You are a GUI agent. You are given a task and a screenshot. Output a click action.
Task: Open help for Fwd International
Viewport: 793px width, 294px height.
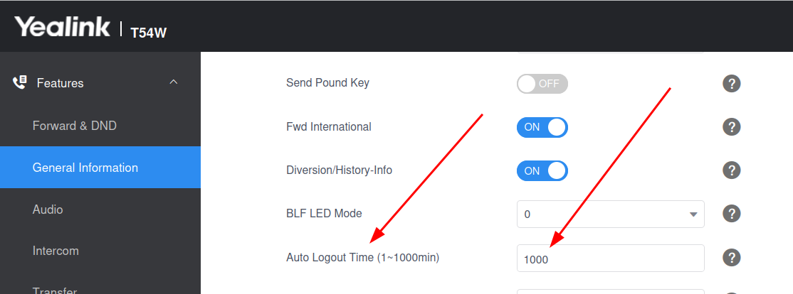(x=731, y=126)
